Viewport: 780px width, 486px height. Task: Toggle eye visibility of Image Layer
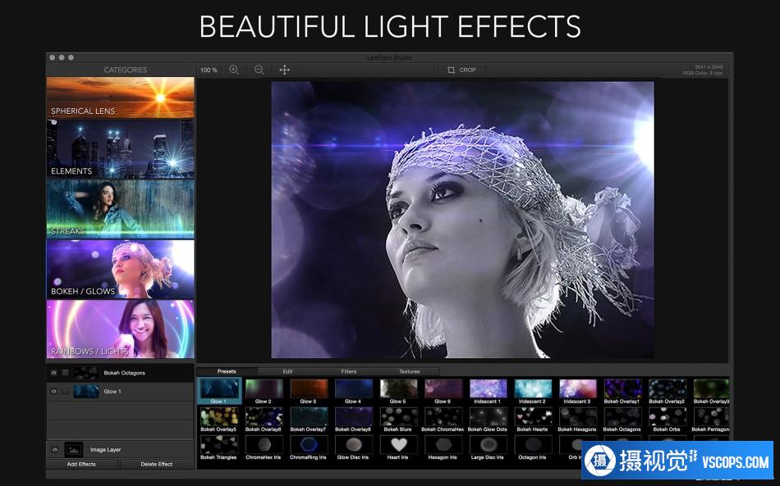coord(55,450)
